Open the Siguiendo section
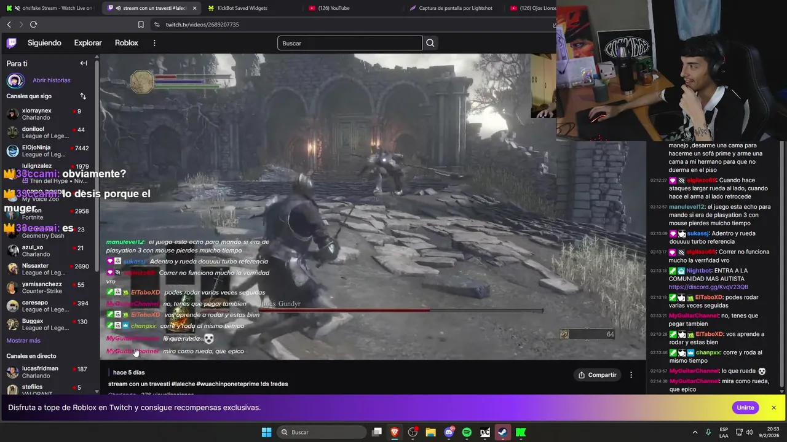787x442 pixels. [44, 43]
